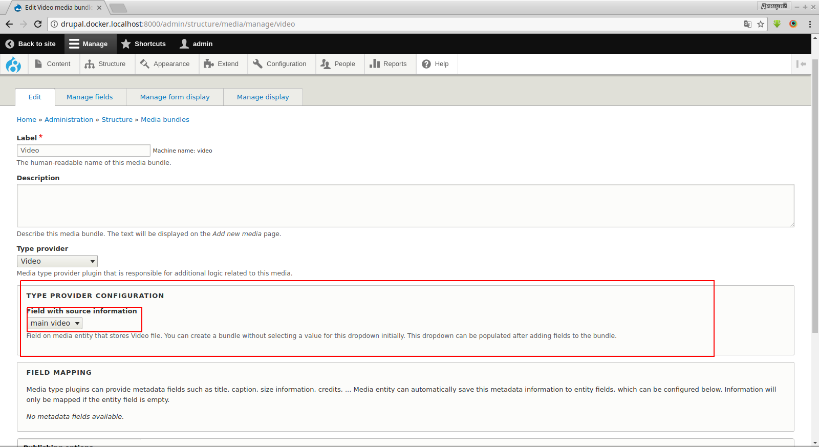Open the Structure admin menu
This screenshot has height=447, width=819.
tap(105, 64)
